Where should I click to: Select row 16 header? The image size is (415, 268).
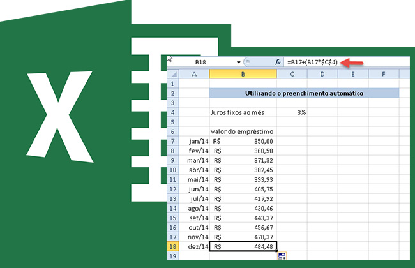point(173,228)
